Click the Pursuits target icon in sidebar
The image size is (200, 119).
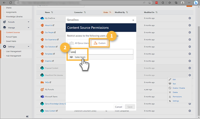(x=4, y=22)
